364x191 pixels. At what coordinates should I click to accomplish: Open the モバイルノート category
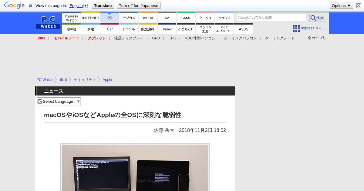pyautogui.click(x=66, y=38)
